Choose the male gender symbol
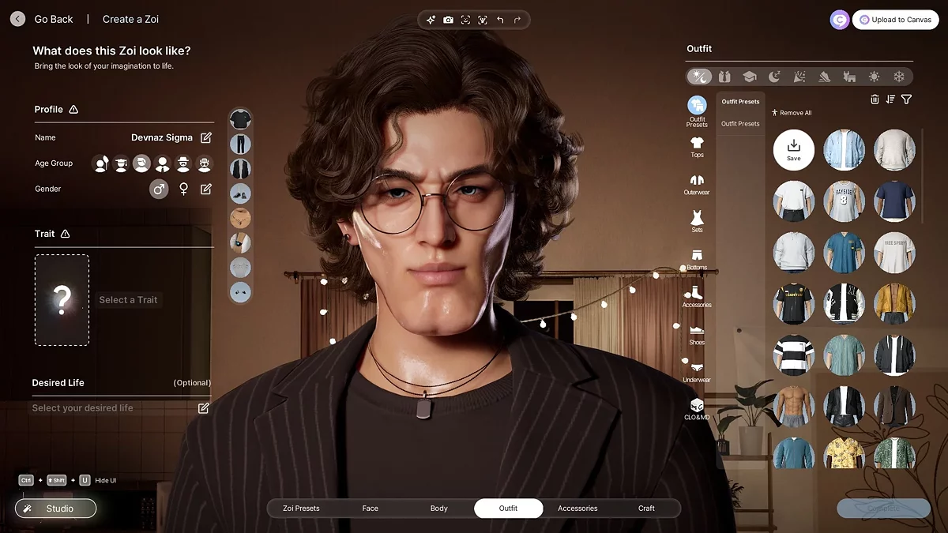This screenshot has height=533, width=948. click(x=159, y=189)
